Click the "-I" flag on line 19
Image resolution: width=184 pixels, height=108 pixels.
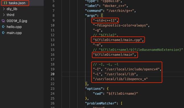tap(97, 69)
